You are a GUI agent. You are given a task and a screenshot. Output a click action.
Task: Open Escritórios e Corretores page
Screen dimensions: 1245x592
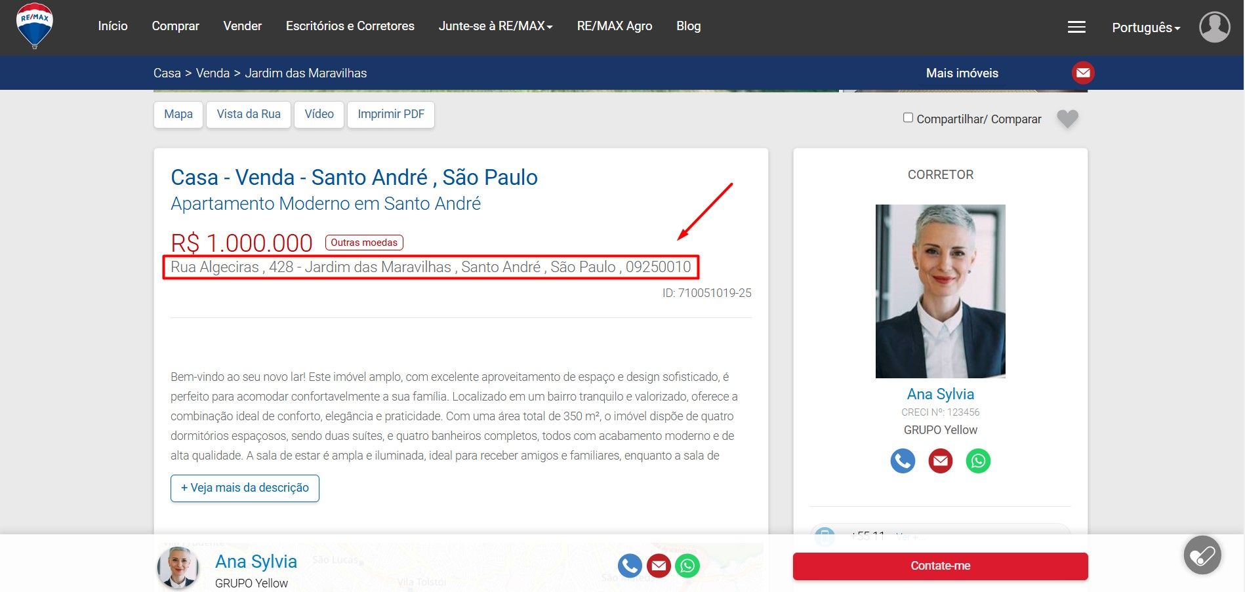click(350, 26)
